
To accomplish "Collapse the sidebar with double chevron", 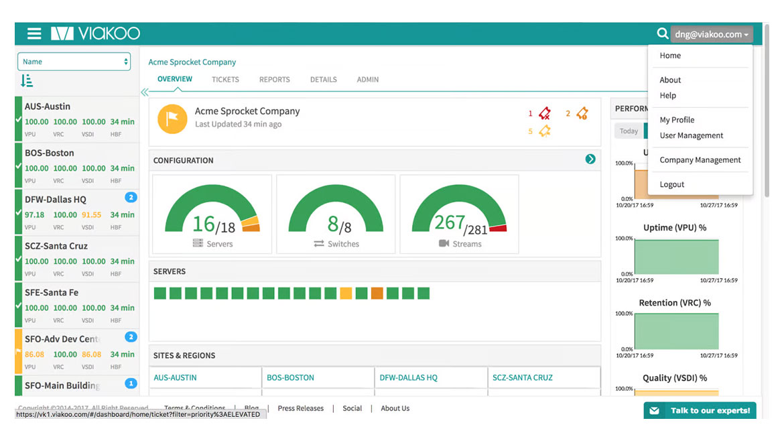I will (x=144, y=92).
